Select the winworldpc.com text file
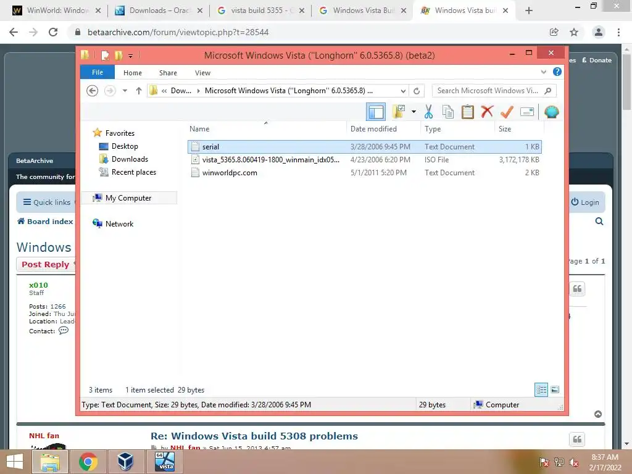 tap(364, 173)
